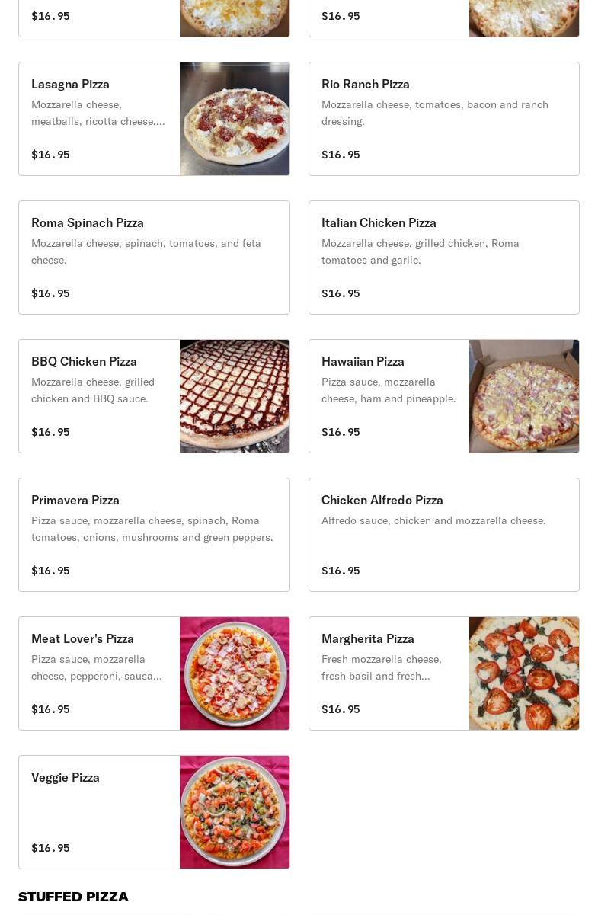598x915 pixels.
Task: Open the Primavera Pizza menu item title
Action: 75,500
